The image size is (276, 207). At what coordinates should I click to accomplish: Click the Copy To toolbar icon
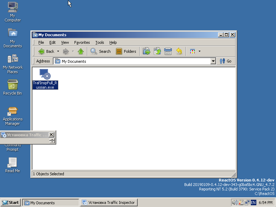pos(157,51)
